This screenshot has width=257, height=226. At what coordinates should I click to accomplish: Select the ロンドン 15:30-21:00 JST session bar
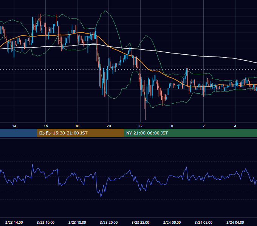click(80, 133)
